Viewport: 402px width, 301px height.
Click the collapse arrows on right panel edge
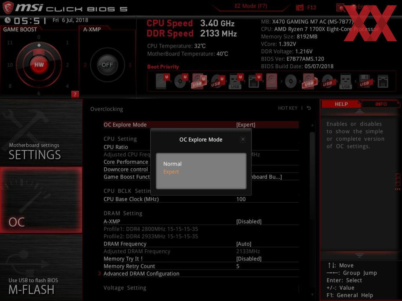click(x=398, y=189)
